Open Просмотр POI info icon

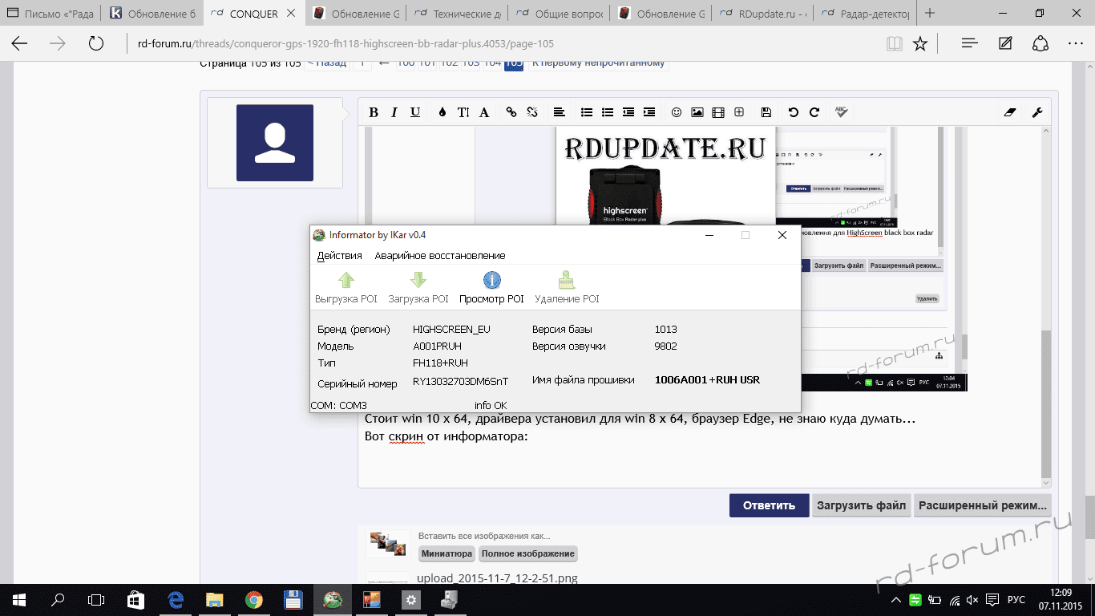(x=491, y=280)
